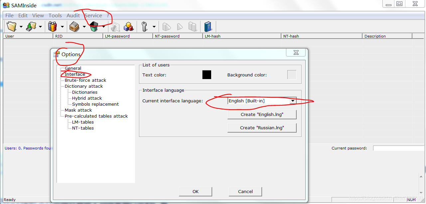This screenshot has width=426, height=204.
Task: Expand arrow beside the open folder icon
Action: click(21, 27)
